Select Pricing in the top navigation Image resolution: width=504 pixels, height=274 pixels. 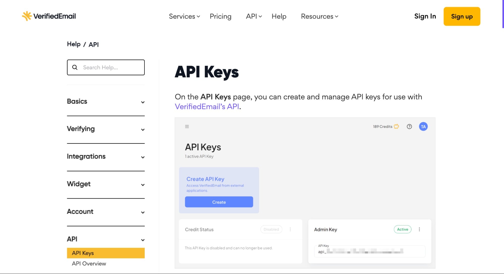220,16
